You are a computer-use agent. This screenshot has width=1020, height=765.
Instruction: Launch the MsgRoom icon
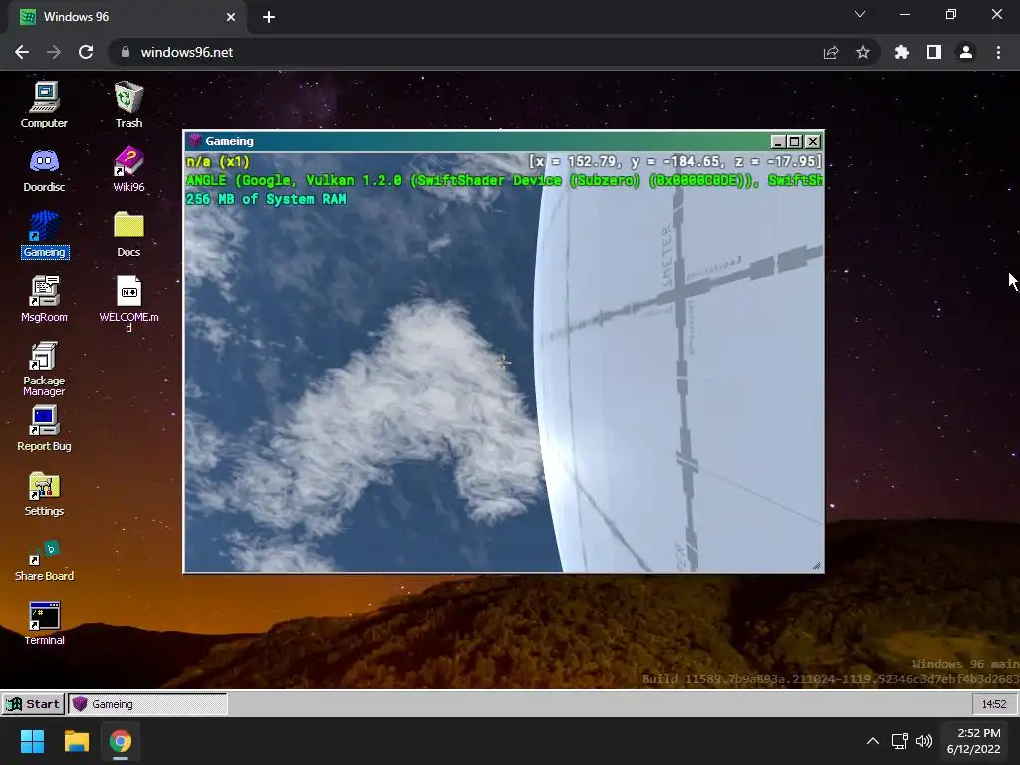44,299
